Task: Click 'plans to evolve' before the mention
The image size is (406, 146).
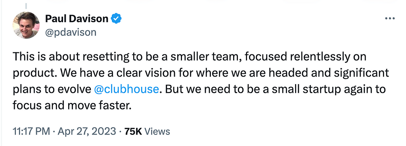Action: pyautogui.click(x=51, y=90)
